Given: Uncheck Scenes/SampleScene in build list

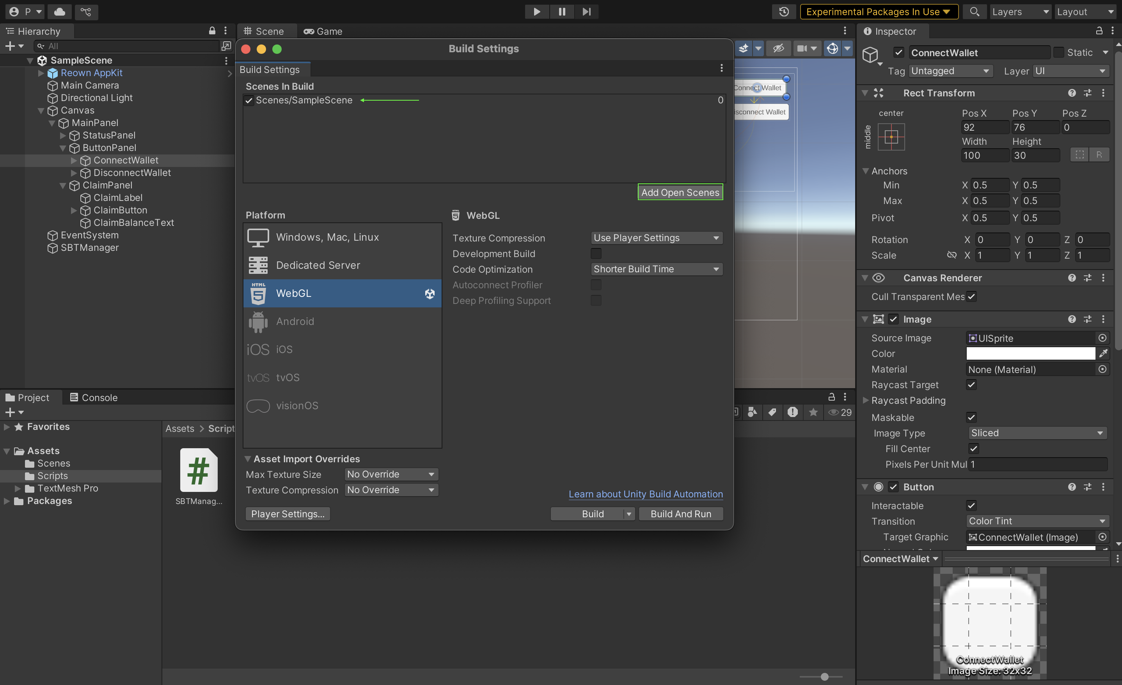Looking at the screenshot, I should coord(249,101).
